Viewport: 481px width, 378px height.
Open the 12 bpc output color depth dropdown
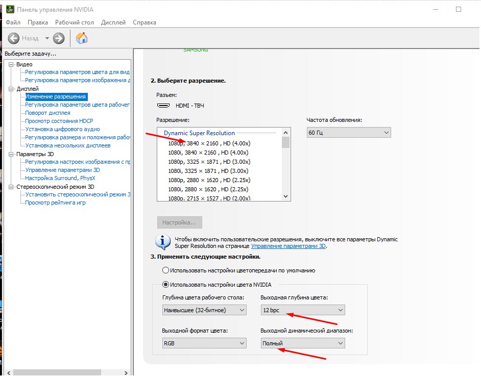click(x=302, y=310)
